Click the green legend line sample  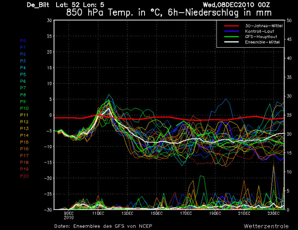click(x=231, y=37)
